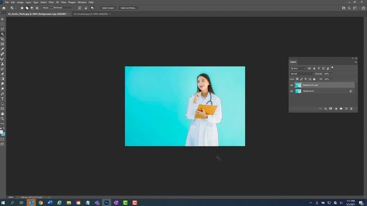This screenshot has width=367, height=206.
Task: Open the layer filter Kind dropdown
Action: 298,69
